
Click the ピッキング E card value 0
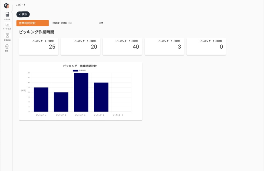point(221,47)
